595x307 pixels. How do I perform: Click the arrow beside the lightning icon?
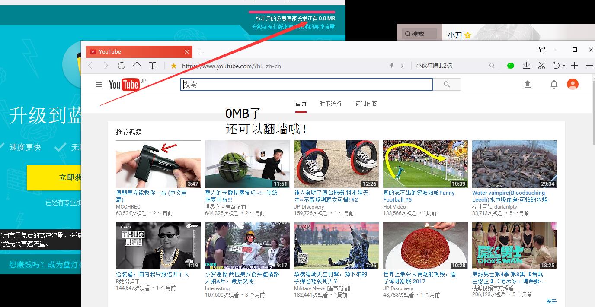[x=402, y=66]
